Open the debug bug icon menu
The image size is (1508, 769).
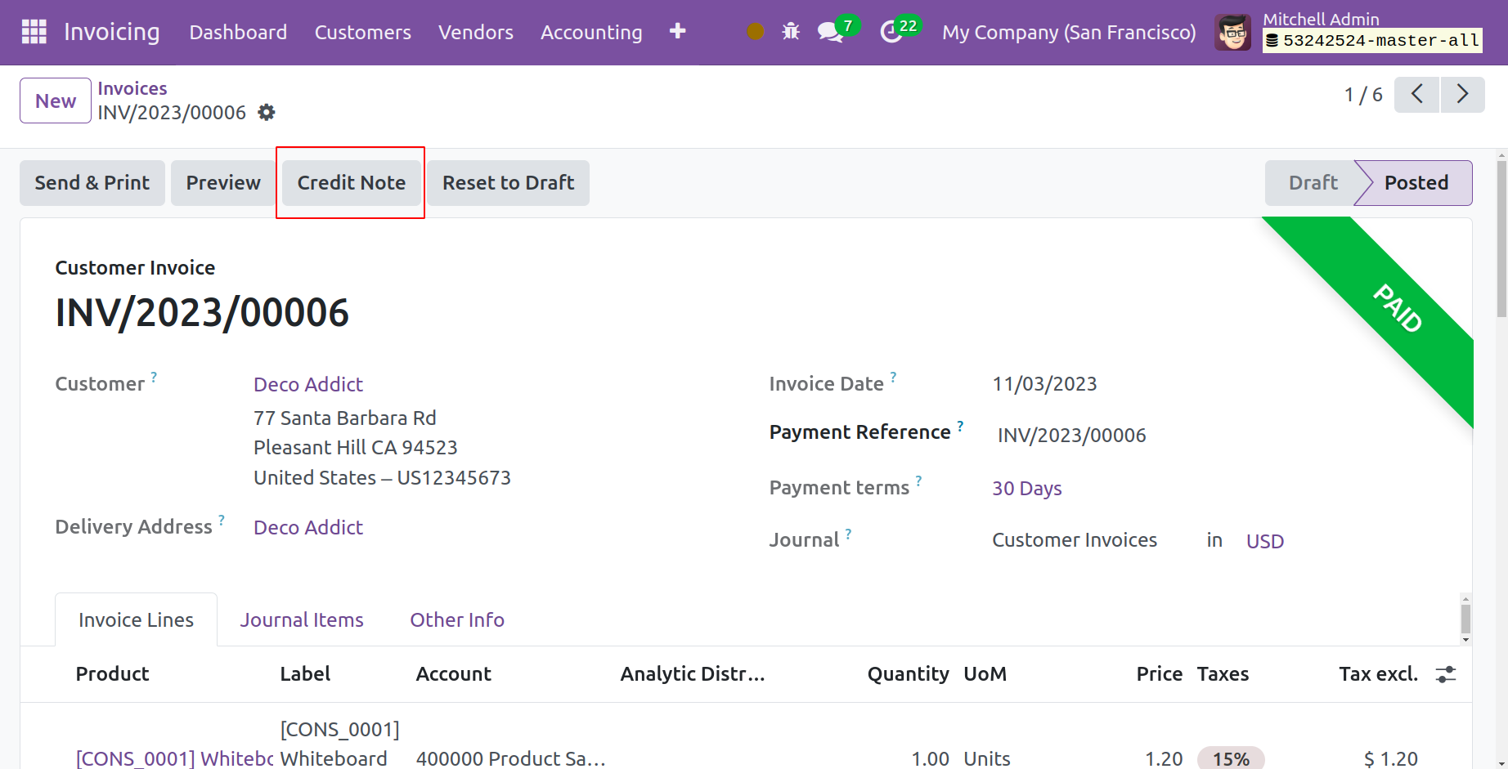[791, 31]
